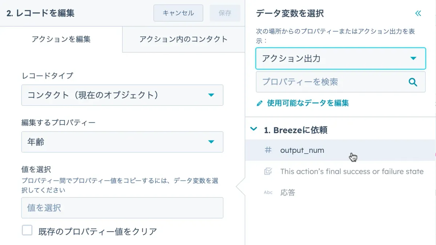The image size is (436, 245).
Task: Select the output_num number variable icon
Action: (268, 150)
